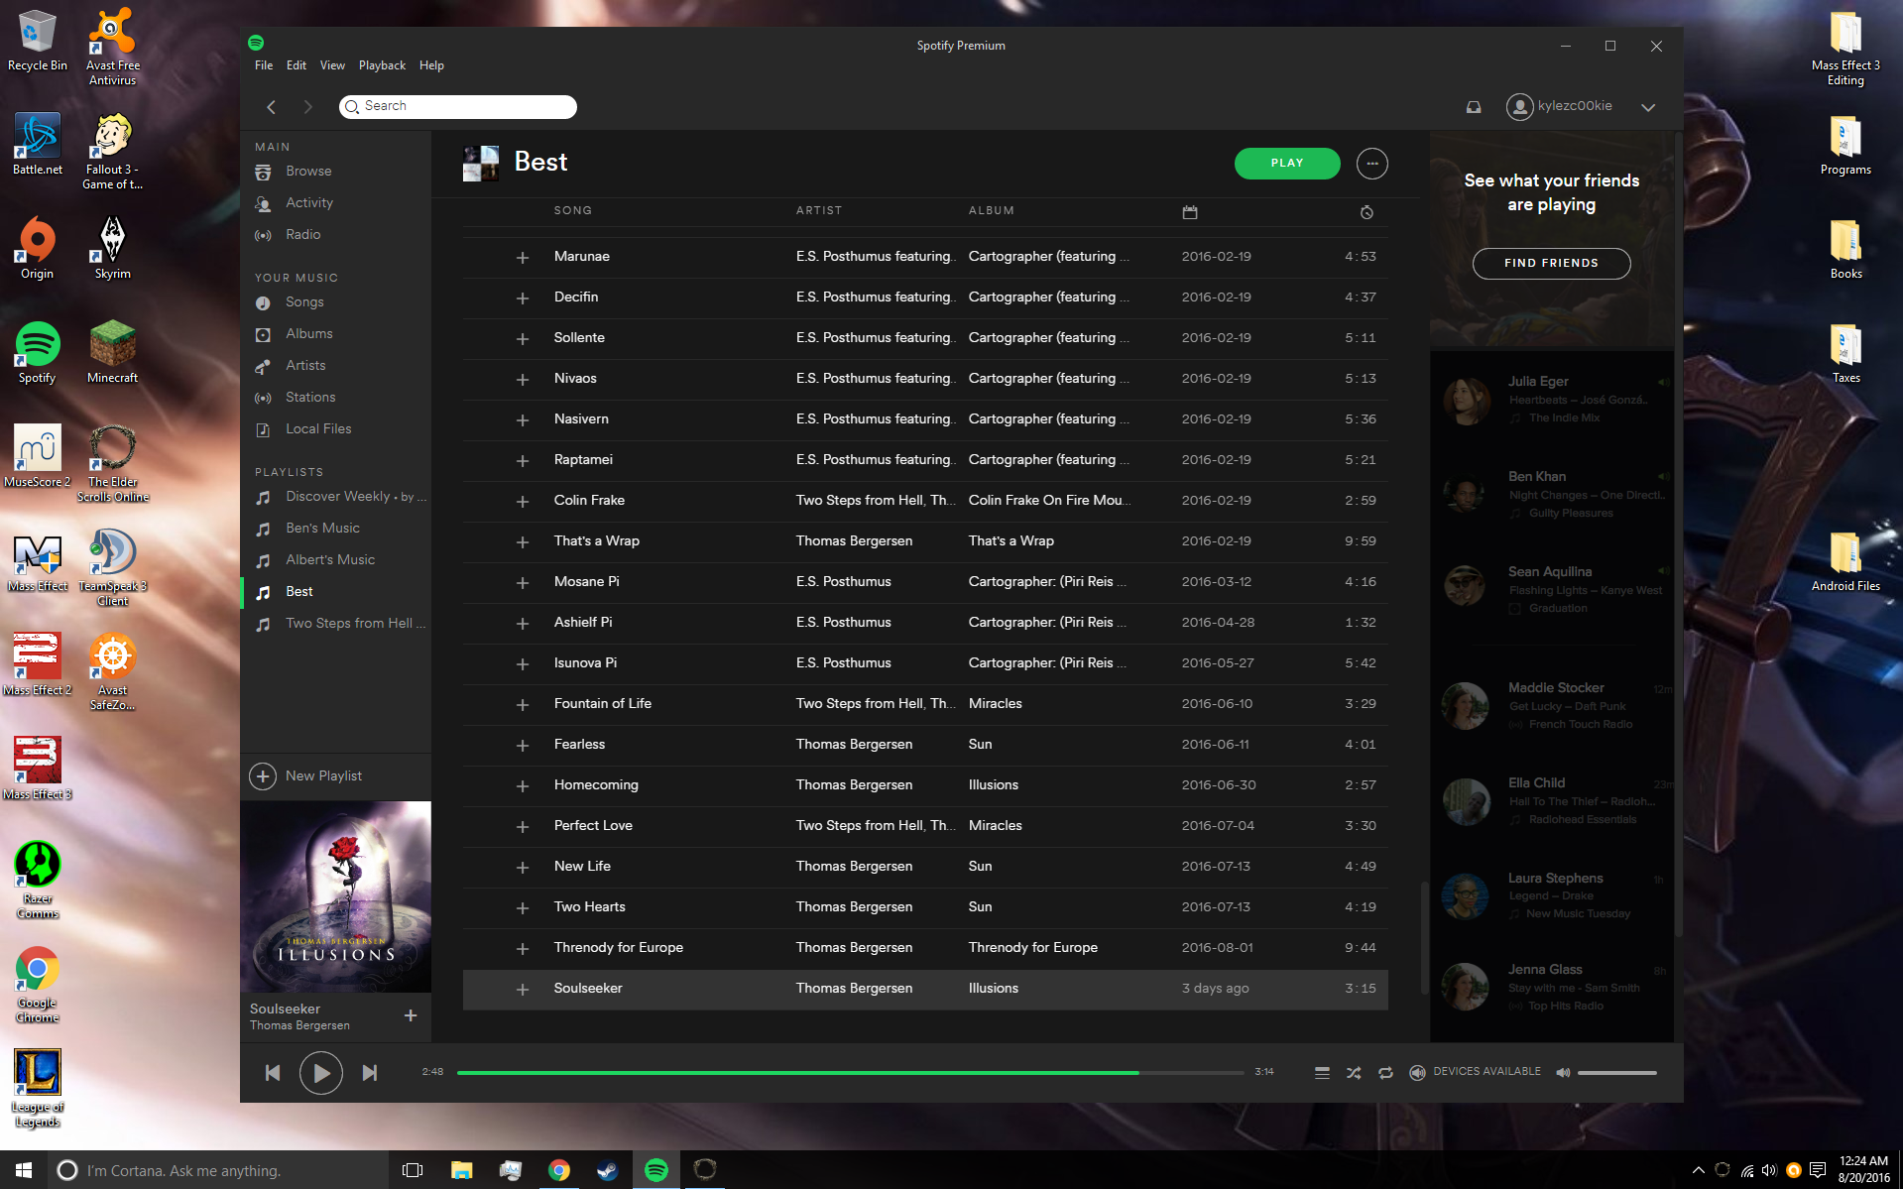Save Soulseeker now playing with plus icon
1903x1189 pixels.
pyautogui.click(x=411, y=1015)
